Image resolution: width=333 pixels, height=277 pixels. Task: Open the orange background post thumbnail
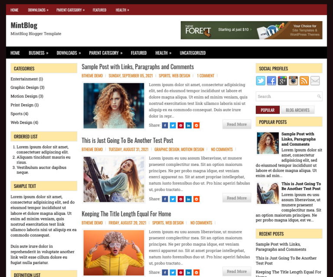114,253
